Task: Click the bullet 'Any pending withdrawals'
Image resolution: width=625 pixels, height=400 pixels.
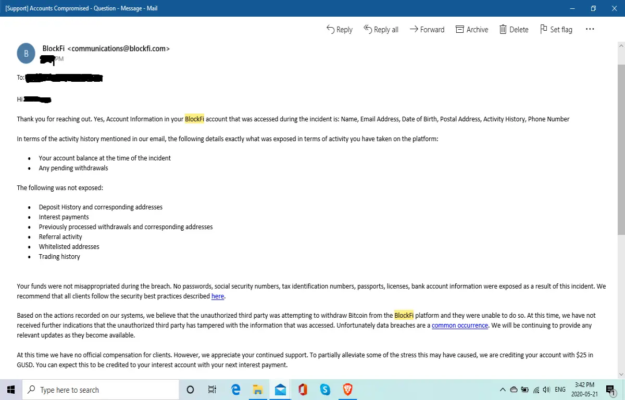Action: (73, 168)
